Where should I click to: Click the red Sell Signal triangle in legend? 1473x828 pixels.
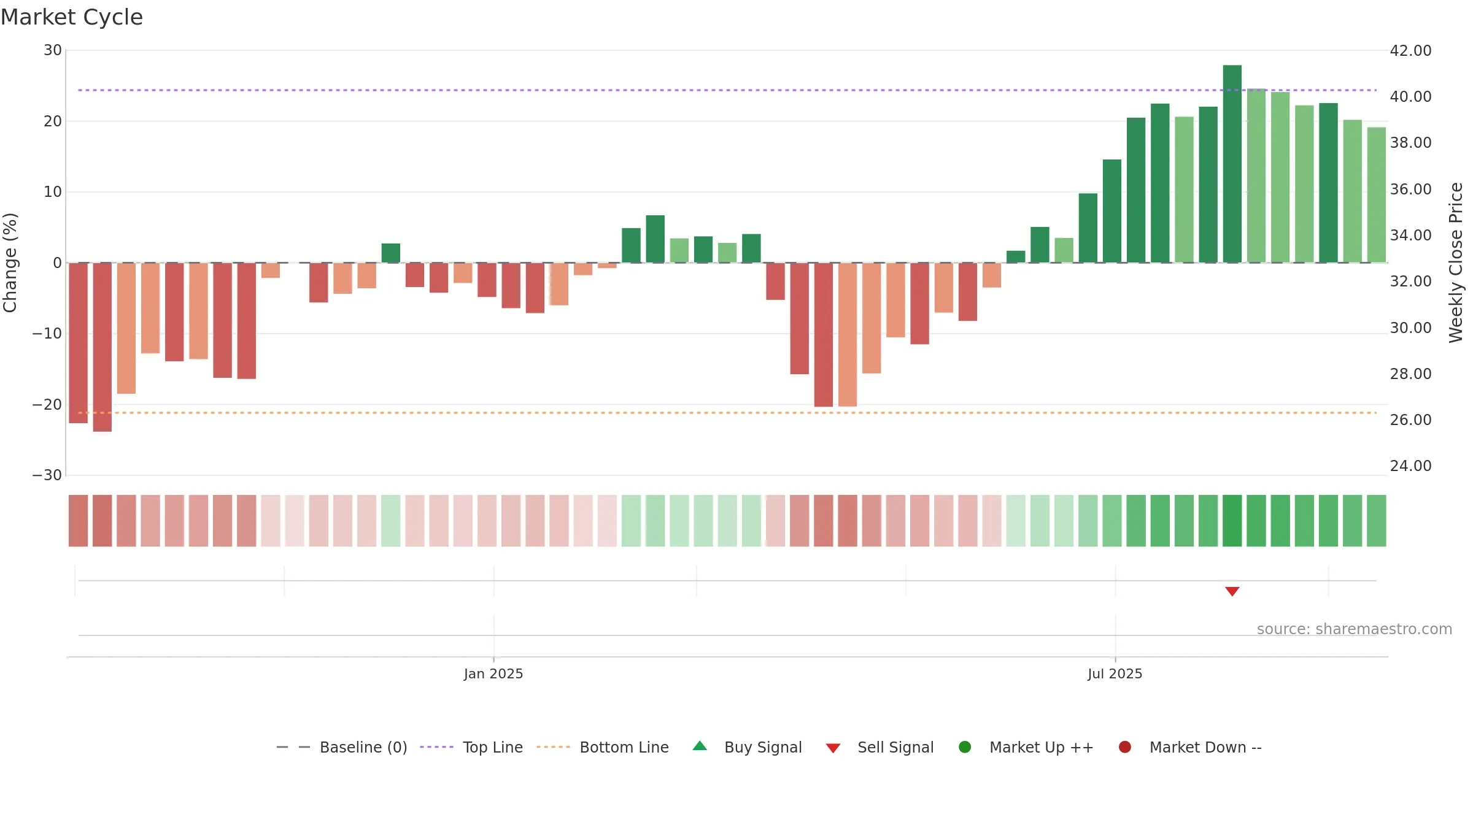click(833, 748)
